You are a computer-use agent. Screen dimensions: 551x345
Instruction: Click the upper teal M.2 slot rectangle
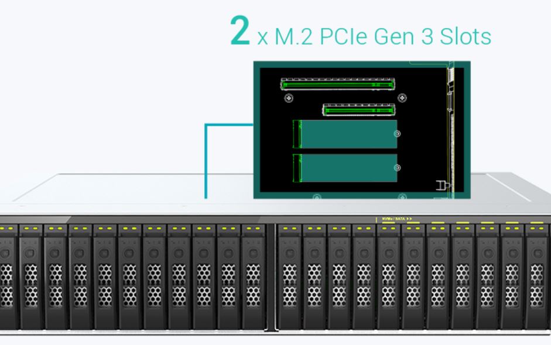[348, 134]
